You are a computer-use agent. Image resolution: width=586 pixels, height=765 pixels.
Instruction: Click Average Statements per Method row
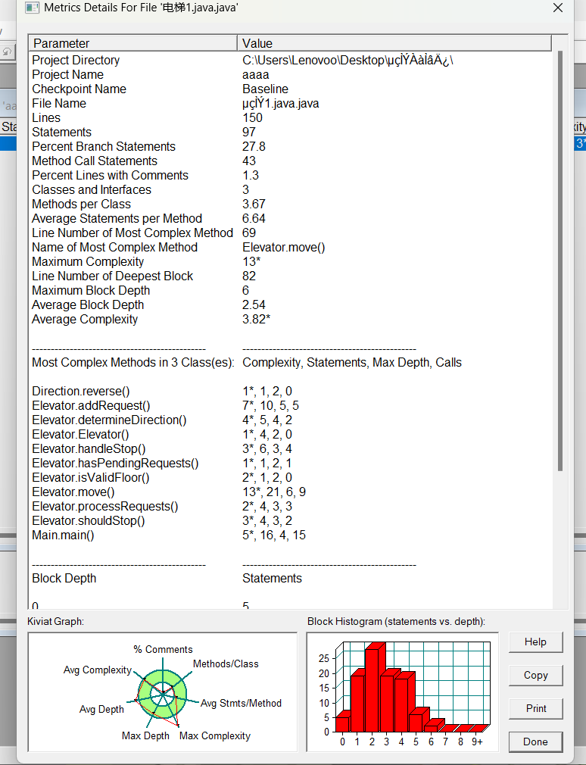click(290, 219)
